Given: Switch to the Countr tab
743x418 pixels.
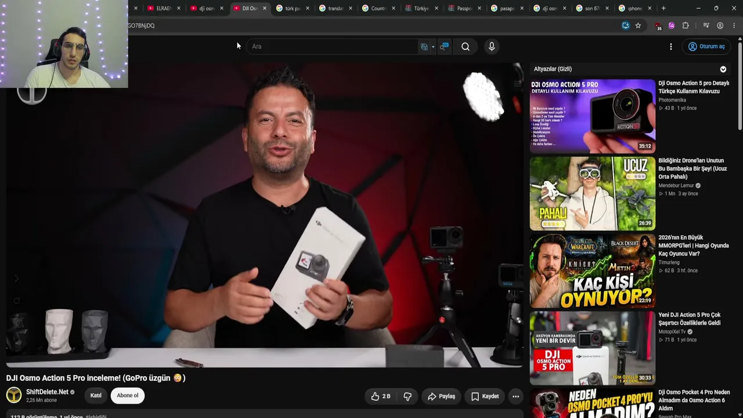Looking at the screenshot, I should point(378,8).
